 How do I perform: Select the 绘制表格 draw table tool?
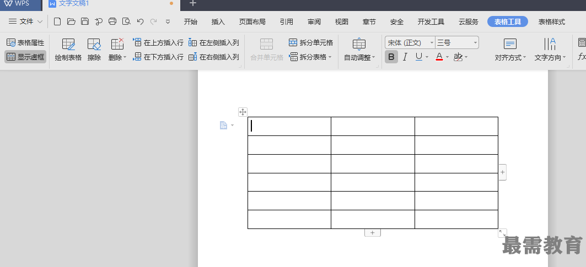pyautogui.click(x=68, y=50)
